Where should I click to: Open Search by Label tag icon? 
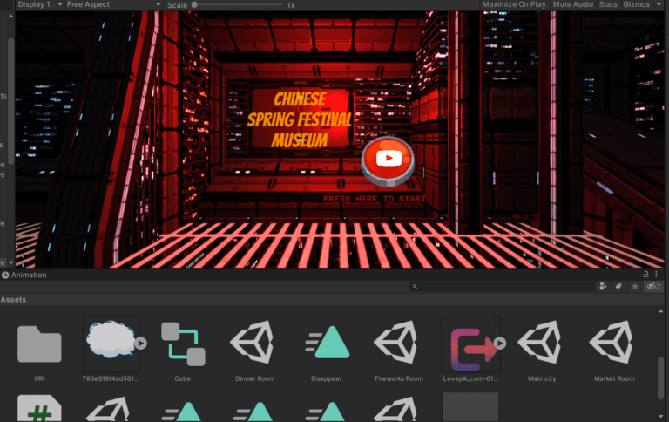618,287
